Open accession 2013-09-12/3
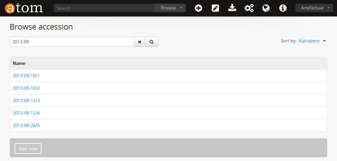337x161 pixels. tap(26, 100)
